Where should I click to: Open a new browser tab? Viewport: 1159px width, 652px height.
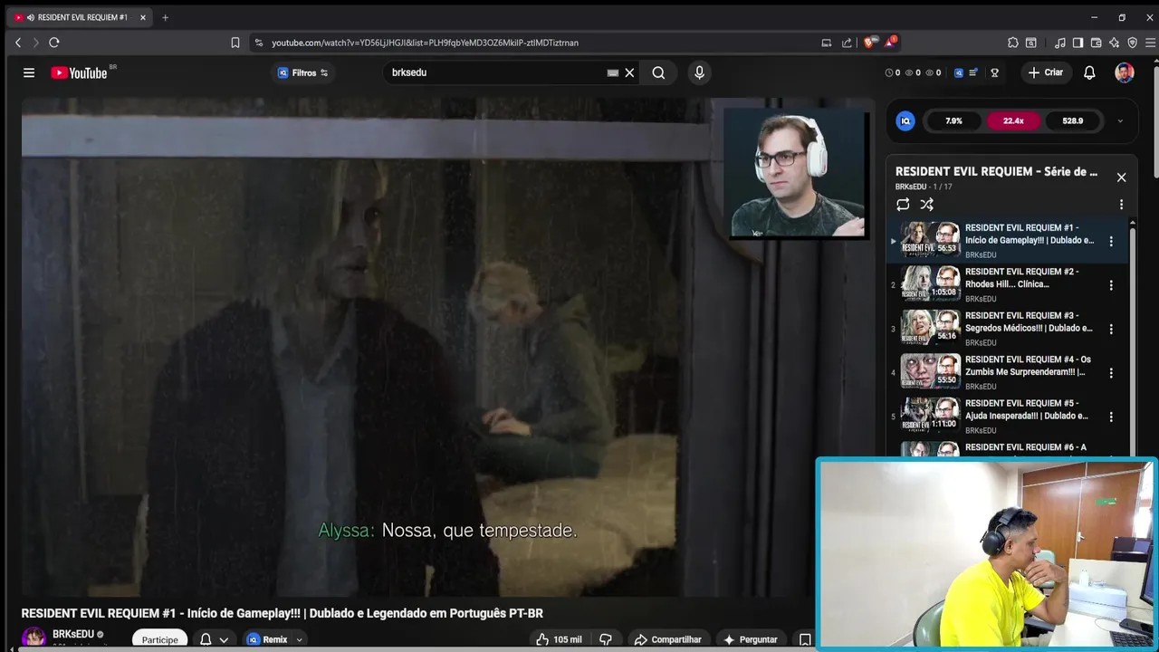[x=165, y=17]
